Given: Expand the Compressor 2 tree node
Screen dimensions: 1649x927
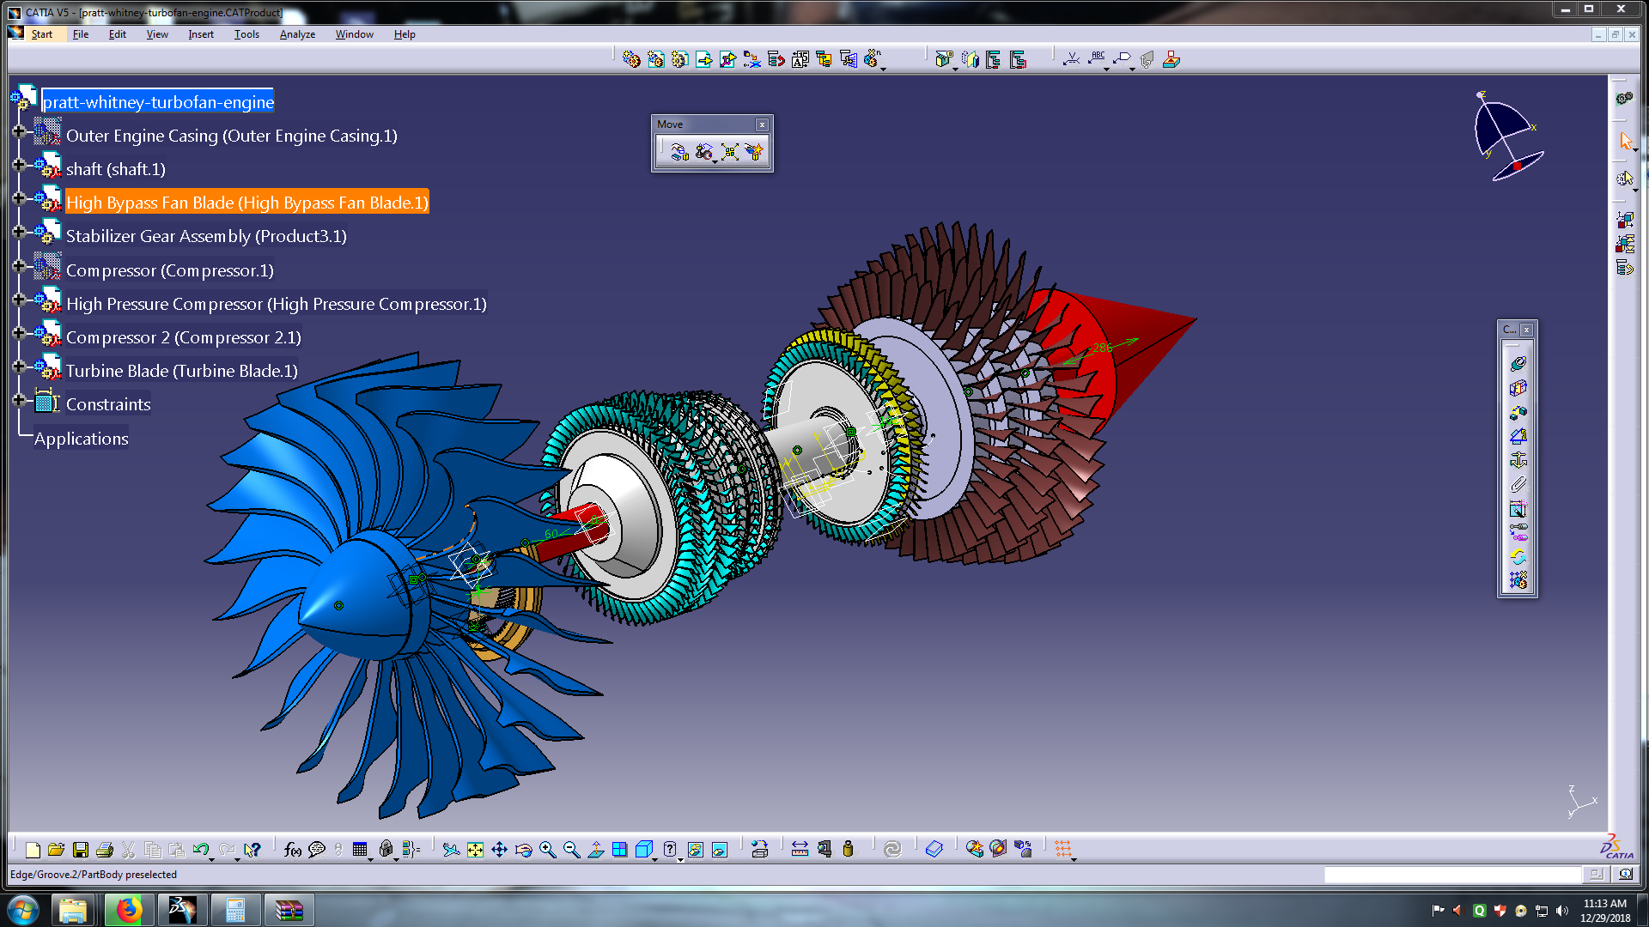Looking at the screenshot, I should coord(18,333).
